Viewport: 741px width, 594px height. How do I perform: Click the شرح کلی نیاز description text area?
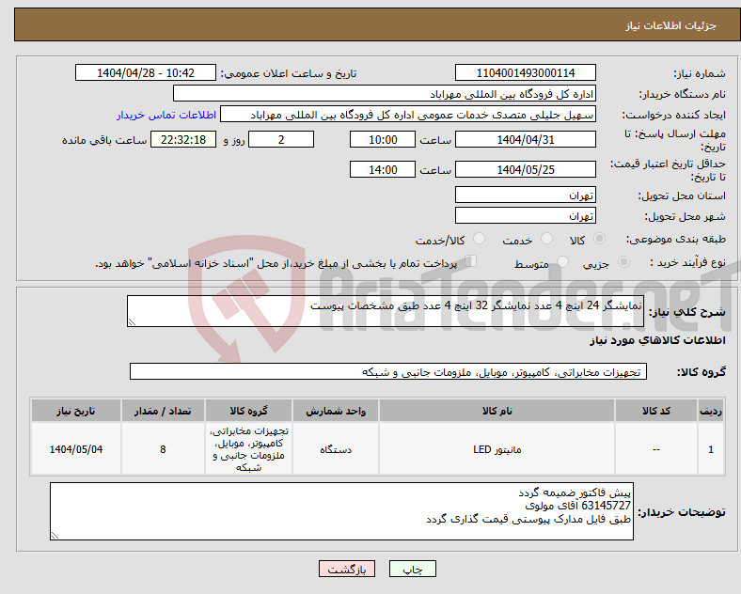pyautogui.click(x=386, y=311)
